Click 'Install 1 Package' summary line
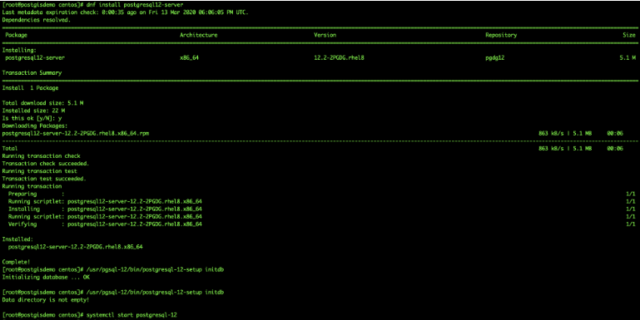Viewport: 640px width, 320px height. coord(30,88)
